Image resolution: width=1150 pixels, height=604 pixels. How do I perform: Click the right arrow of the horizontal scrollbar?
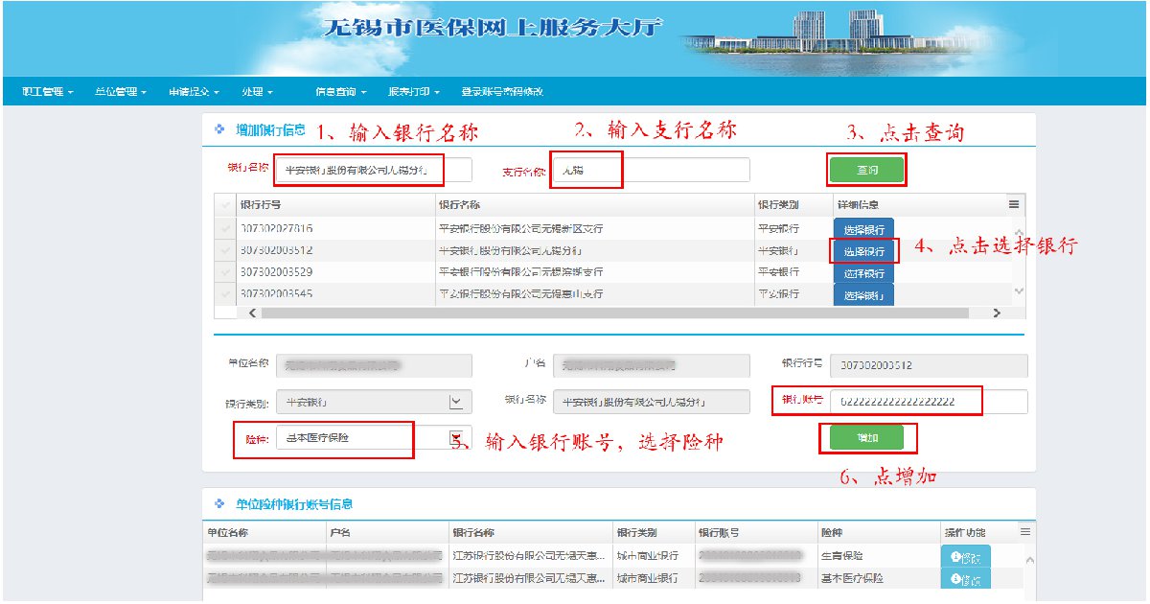click(996, 313)
